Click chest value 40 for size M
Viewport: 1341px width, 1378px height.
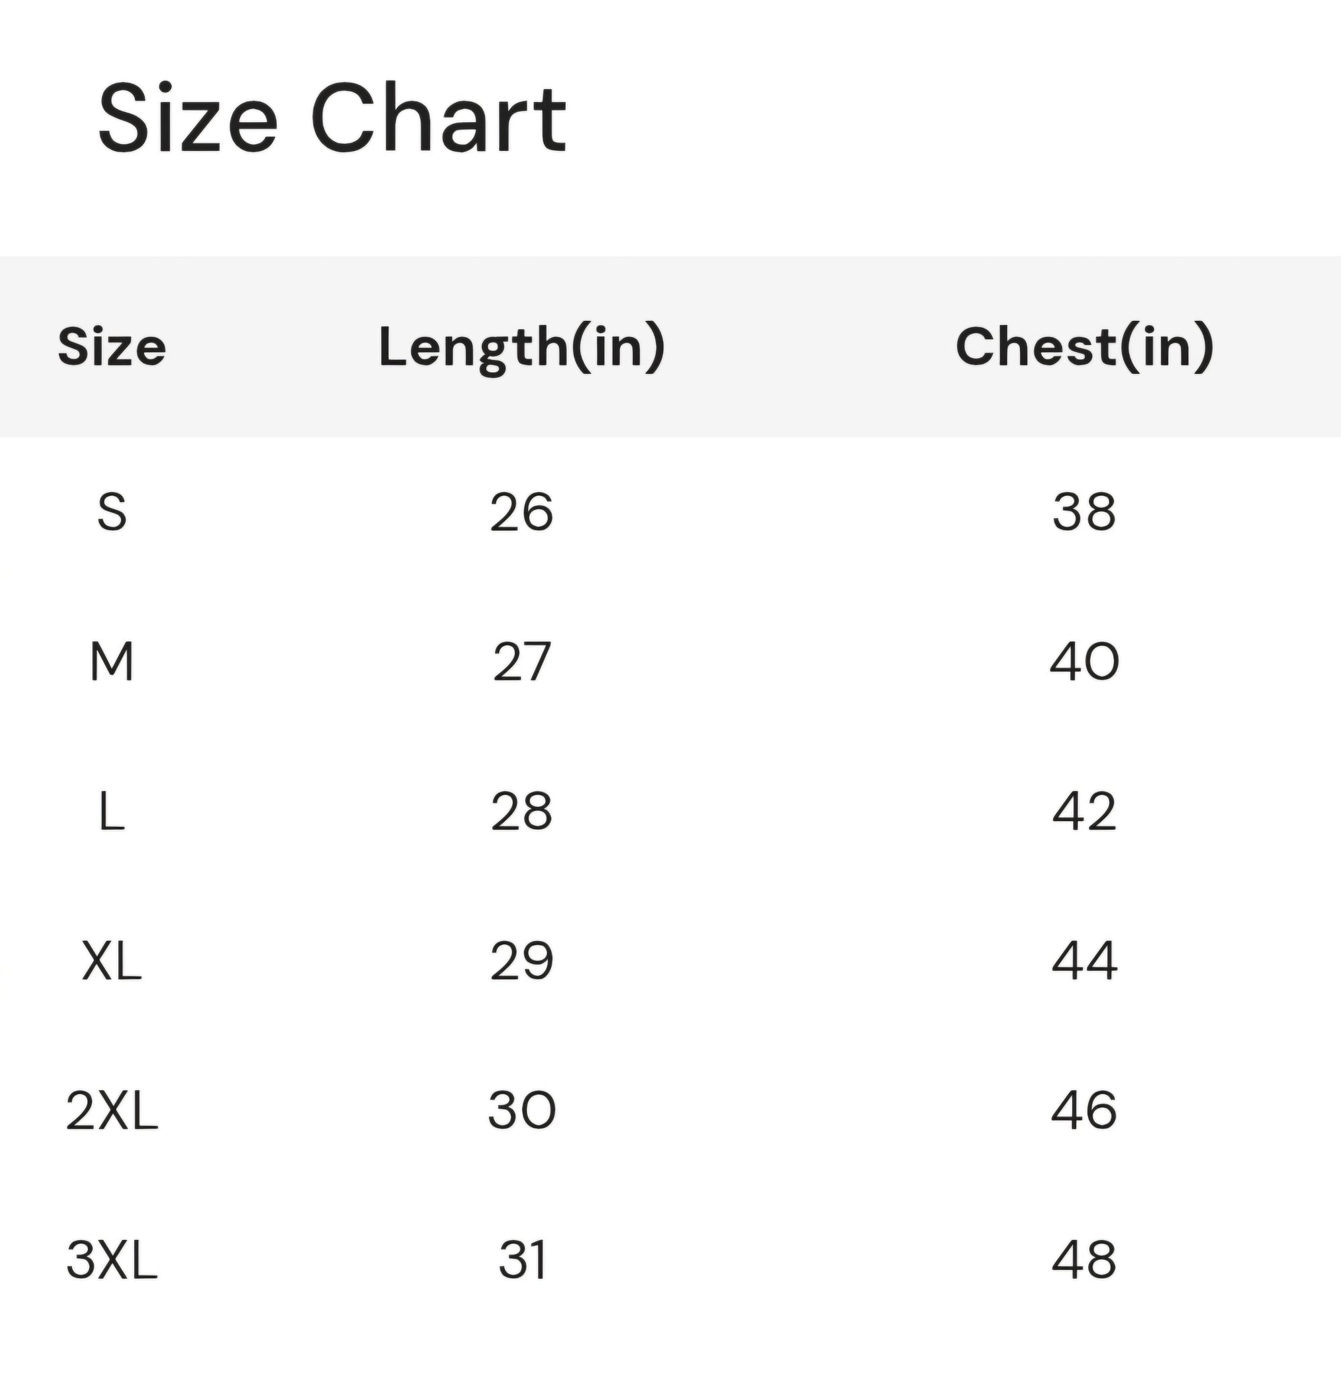coord(1085,662)
